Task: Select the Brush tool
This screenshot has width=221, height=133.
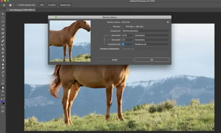Action: [3, 45]
